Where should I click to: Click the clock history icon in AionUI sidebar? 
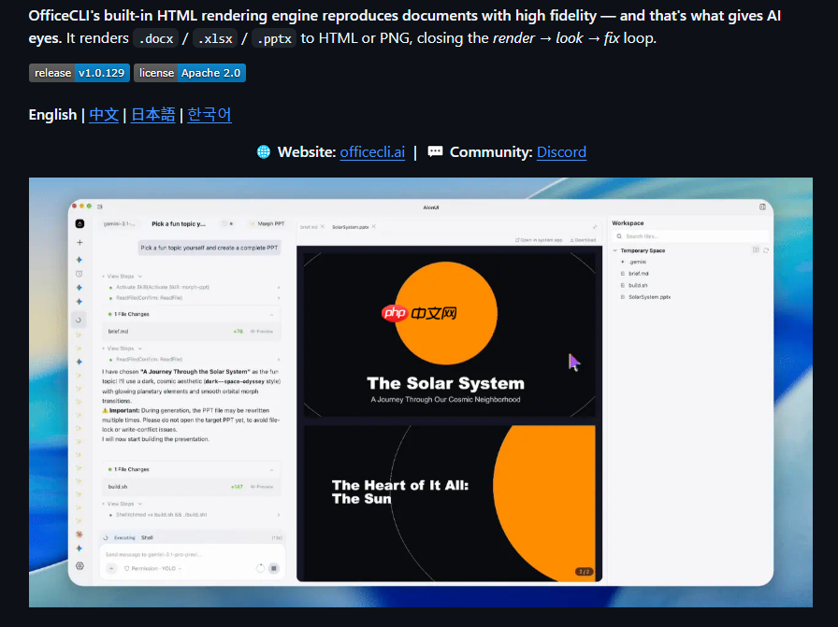(79, 274)
